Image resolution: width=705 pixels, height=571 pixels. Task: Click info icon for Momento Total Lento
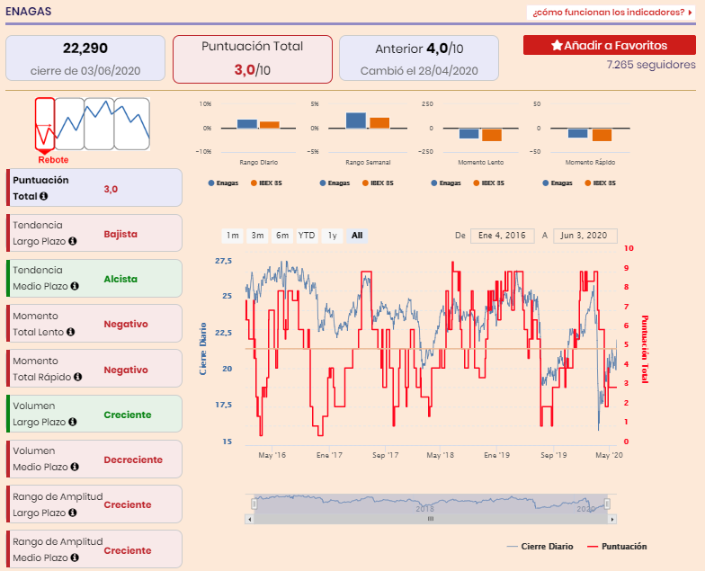point(70,333)
